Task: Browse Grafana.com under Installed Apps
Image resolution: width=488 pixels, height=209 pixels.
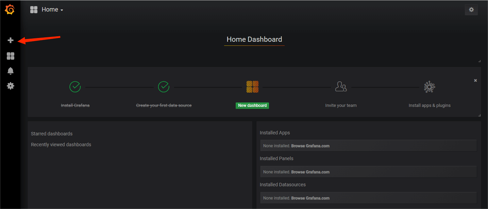Action: 310,146
